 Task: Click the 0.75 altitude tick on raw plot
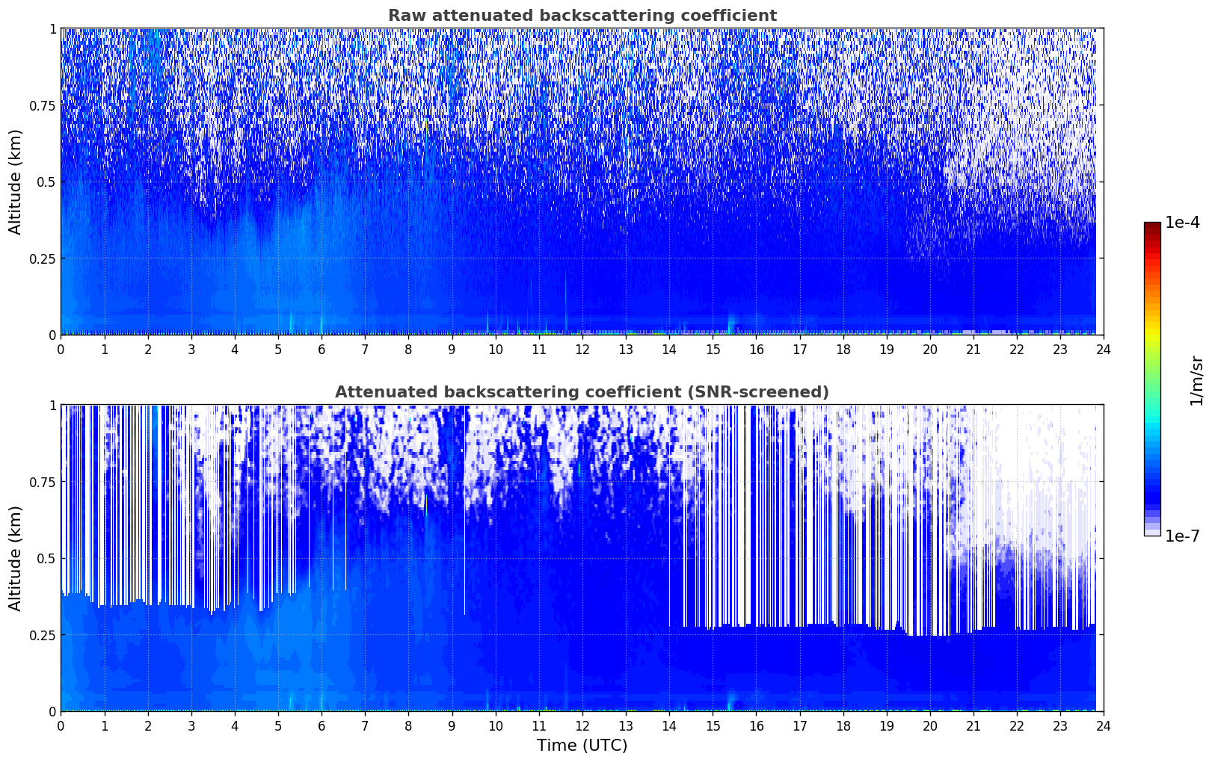click(43, 105)
